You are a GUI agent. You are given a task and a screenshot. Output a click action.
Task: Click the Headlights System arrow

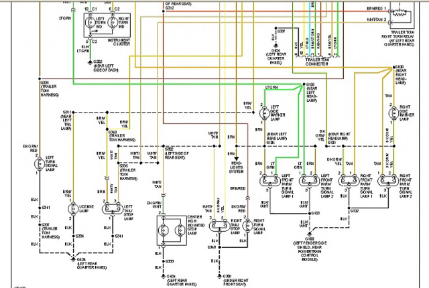coord(237,159)
